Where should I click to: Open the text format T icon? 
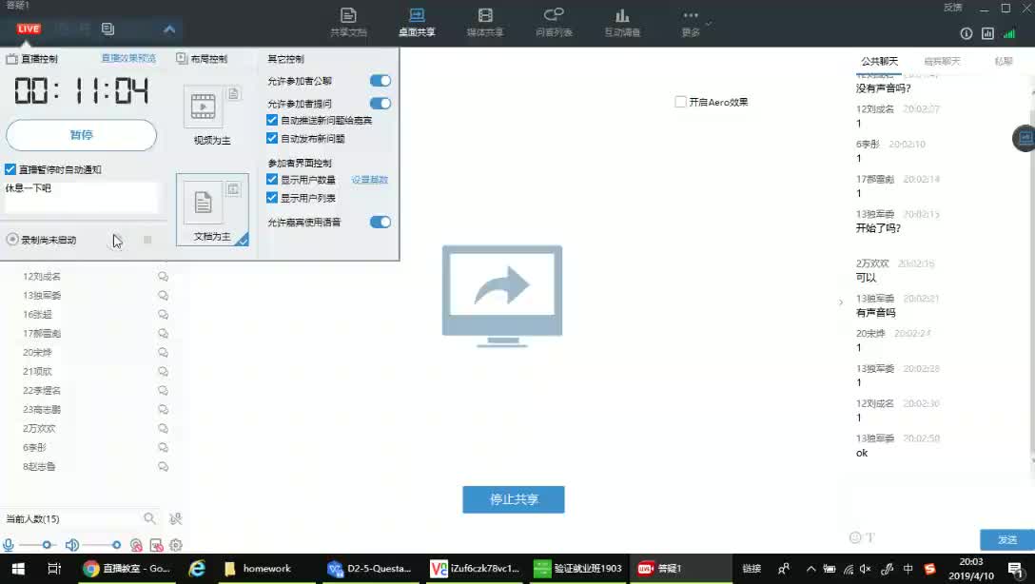(870, 537)
